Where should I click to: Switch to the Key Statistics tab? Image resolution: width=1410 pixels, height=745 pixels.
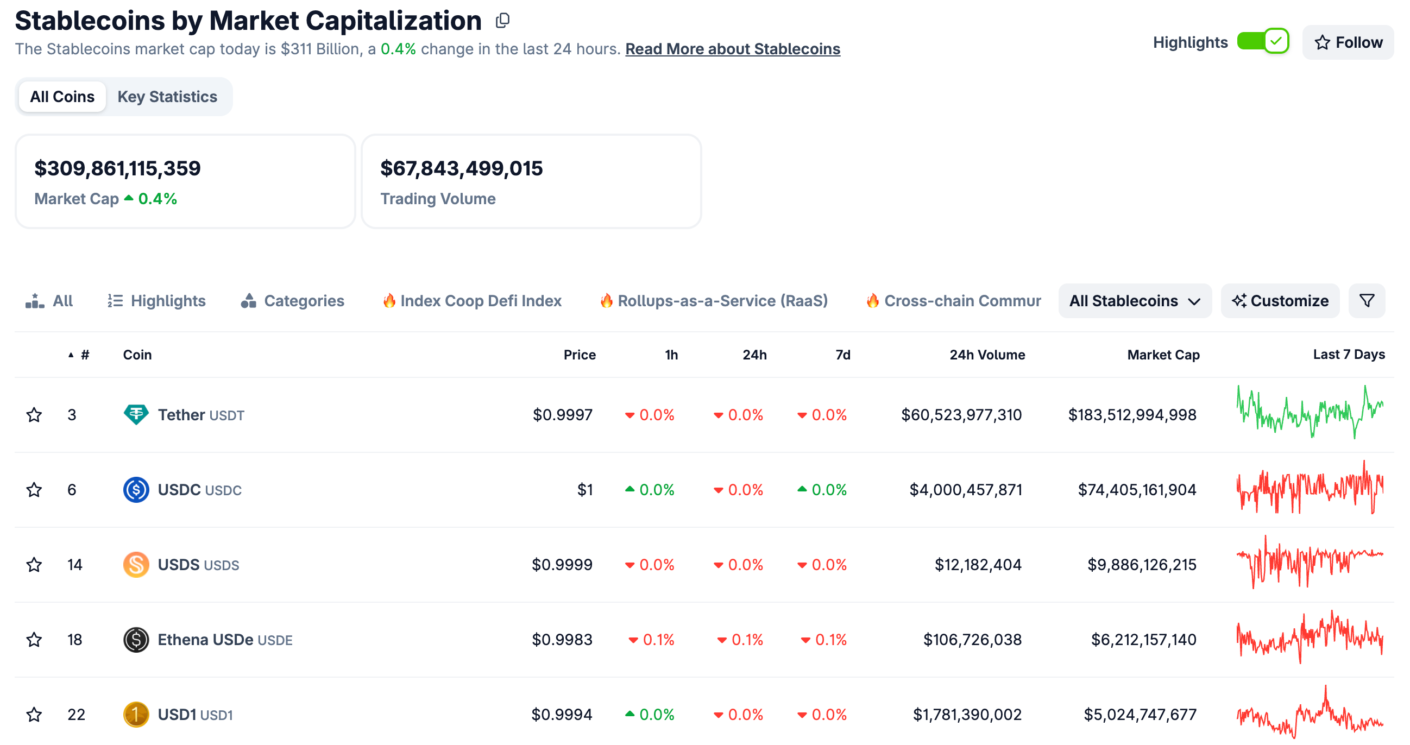click(167, 96)
